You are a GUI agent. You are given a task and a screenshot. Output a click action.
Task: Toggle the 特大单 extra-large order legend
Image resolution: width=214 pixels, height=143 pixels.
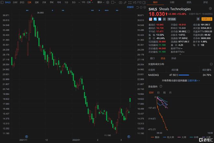[x=168, y=137]
